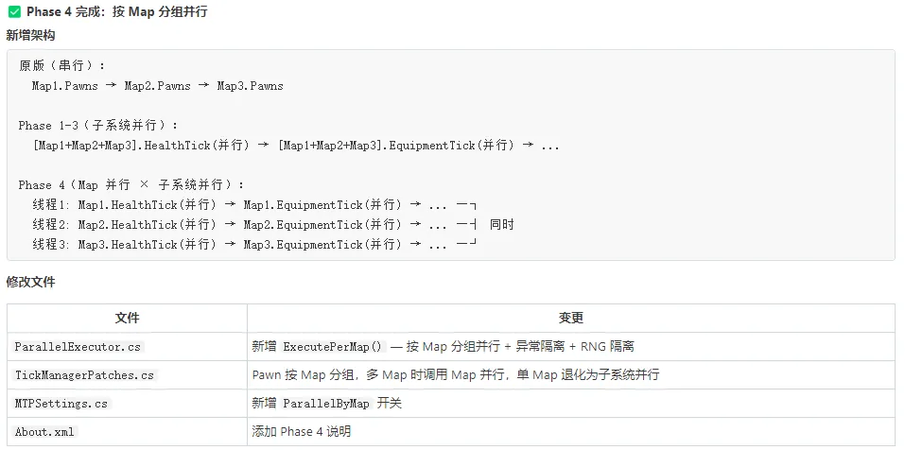This screenshot has width=905, height=450.
Task: Select the MTPSettings.cs file name cell
Action: (61, 404)
